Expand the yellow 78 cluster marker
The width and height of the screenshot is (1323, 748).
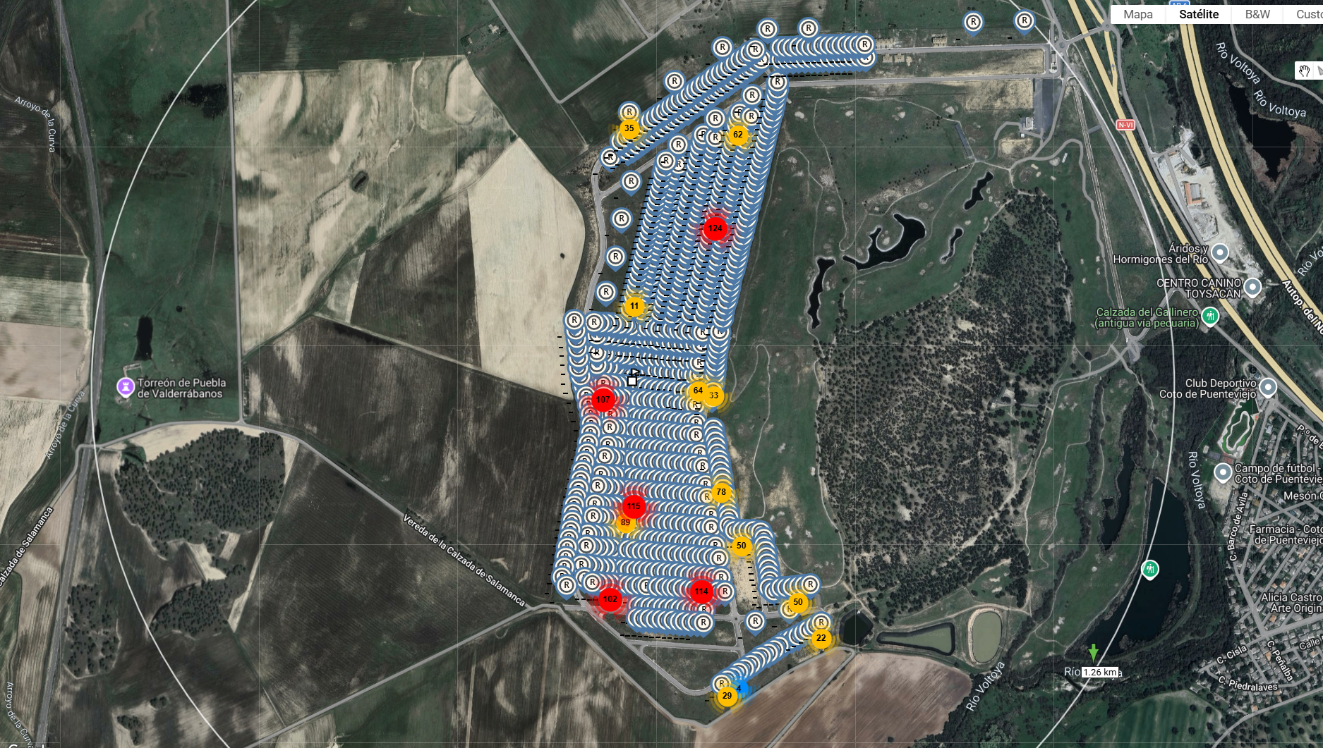coord(721,492)
